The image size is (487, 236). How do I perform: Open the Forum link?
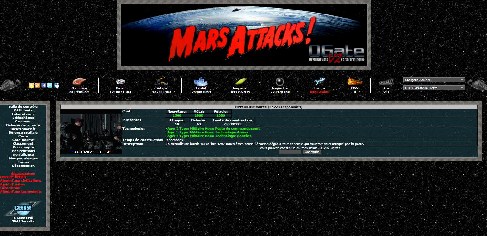pos(23,162)
